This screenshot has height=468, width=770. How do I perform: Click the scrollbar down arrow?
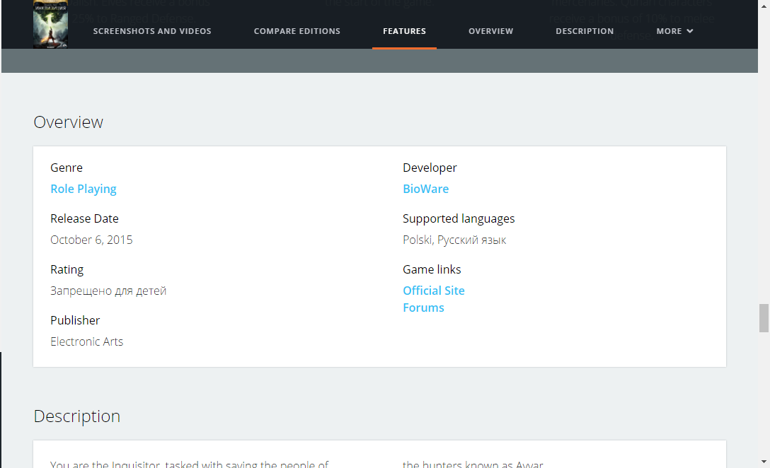tap(764, 462)
